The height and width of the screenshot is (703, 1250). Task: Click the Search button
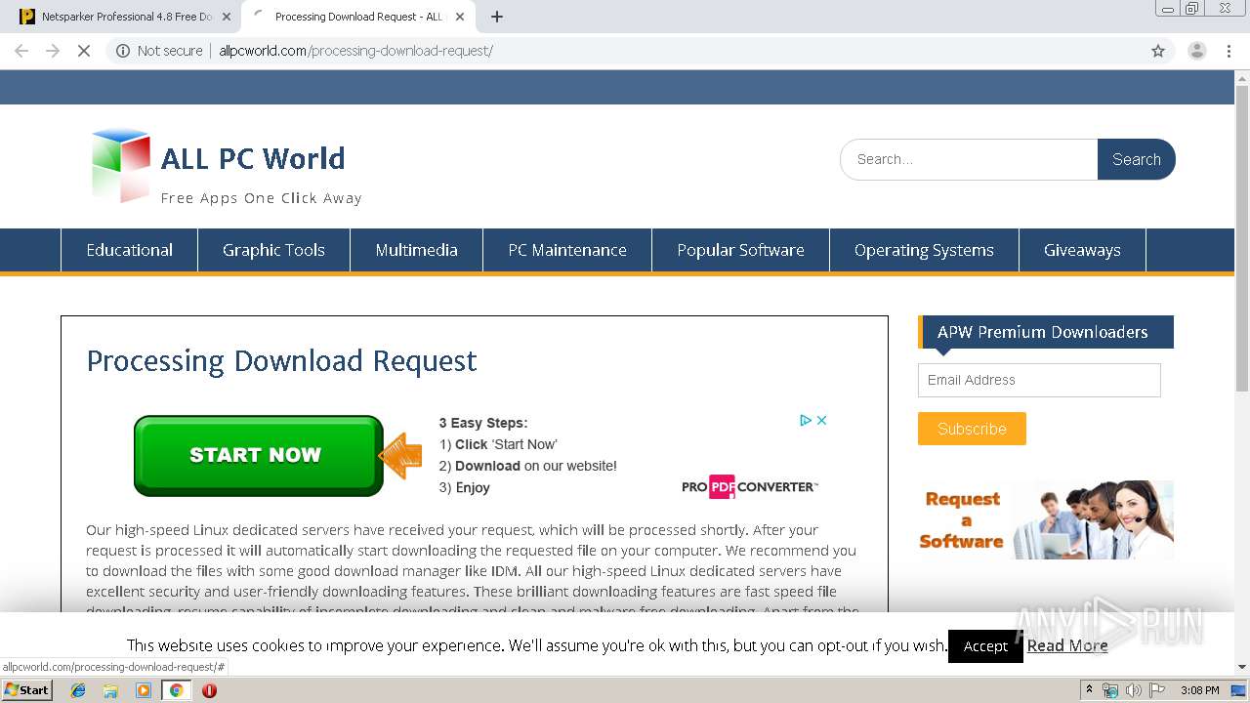click(1137, 159)
